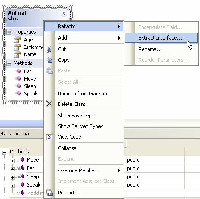Expand the Sleep method row in details
The width and height of the screenshot is (200, 199).
pyautogui.click(x=12, y=177)
